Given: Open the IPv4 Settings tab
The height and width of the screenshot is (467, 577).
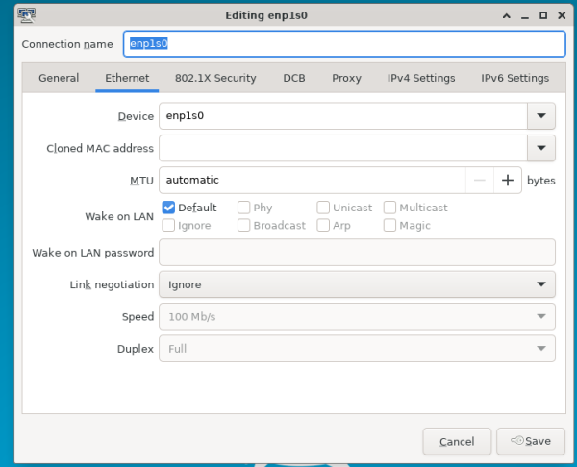Looking at the screenshot, I should 421,78.
